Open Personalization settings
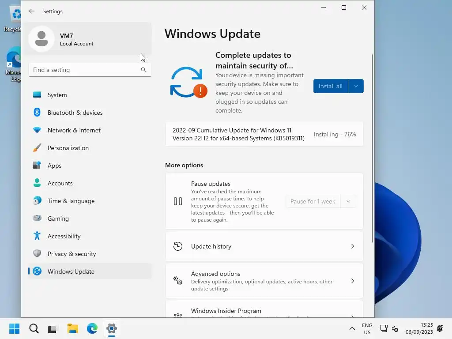452x339 pixels. coord(90,148)
